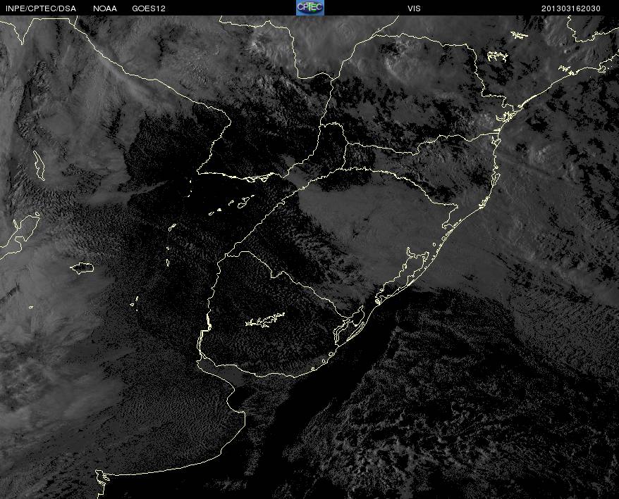Click the VIS channel label
The image size is (619, 499).
click(x=414, y=8)
